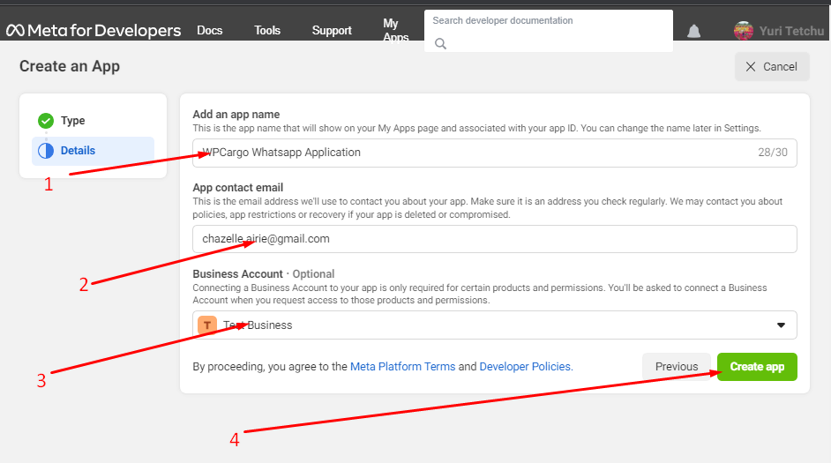Go to the Support page
Image resolution: width=831 pixels, height=463 pixels.
pyautogui.click(x=332, y=31)
